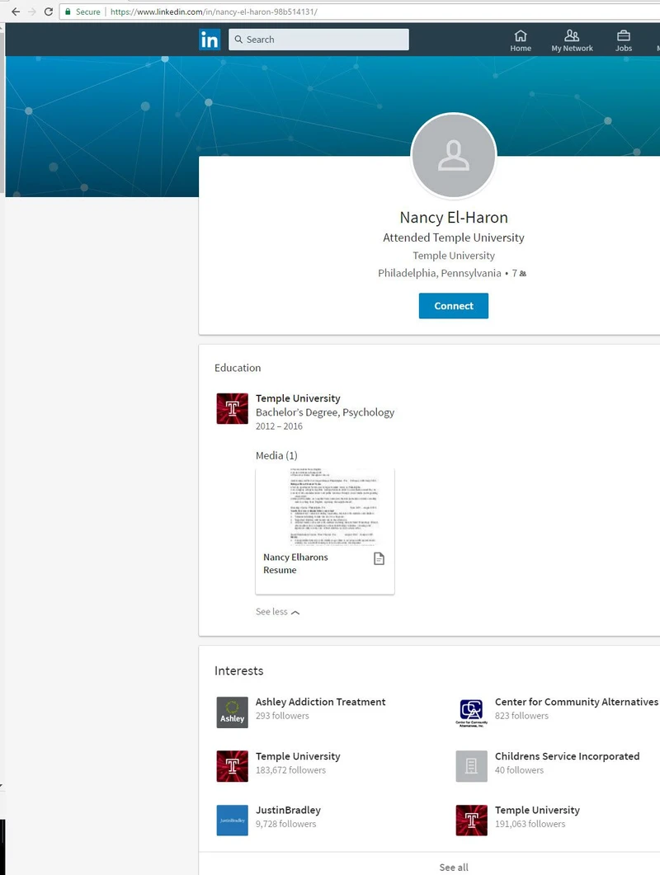This screenshot has height=875, width=660.
Task: Click the LinkedIn URL in address bar
Action: (x=214, y=12)
